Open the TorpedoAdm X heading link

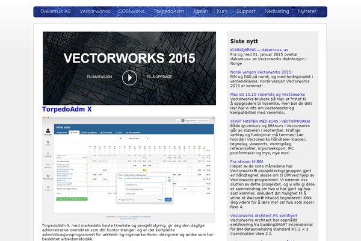click(x=67, y=109)
